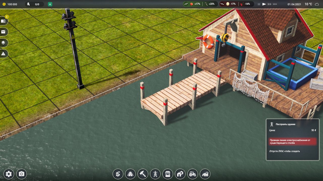This screenshot has width=323, height=181.
Task: Take a screenshot with camera button
Action: point(21,174)
